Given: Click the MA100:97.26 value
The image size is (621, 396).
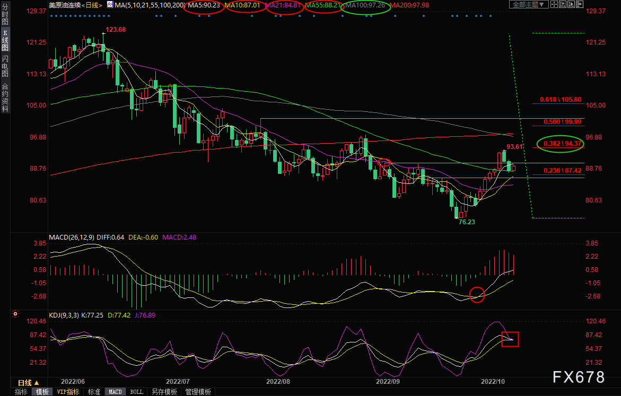Looking at the screenshot, I should pos(365,5).
